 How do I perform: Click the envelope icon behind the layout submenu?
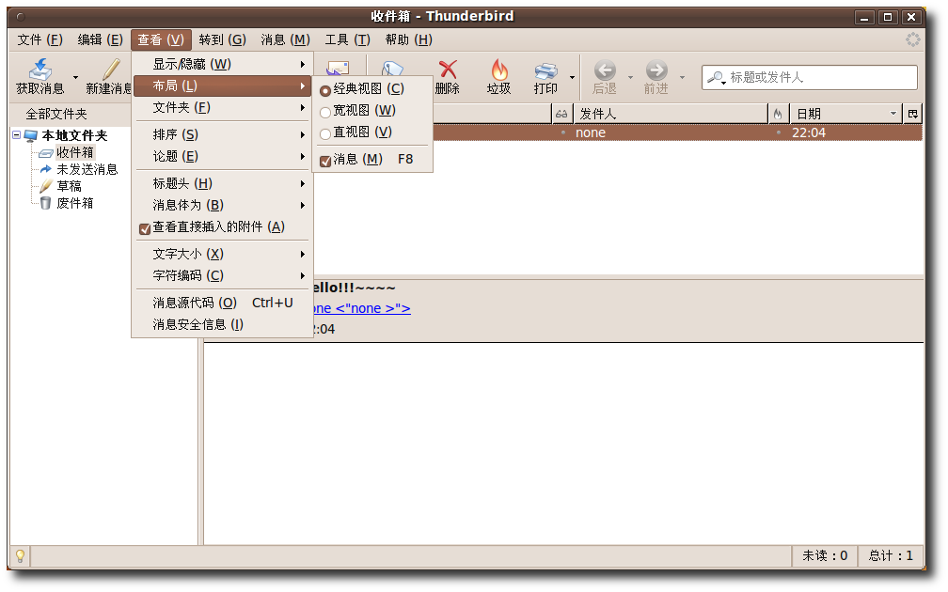pos(338,68)
